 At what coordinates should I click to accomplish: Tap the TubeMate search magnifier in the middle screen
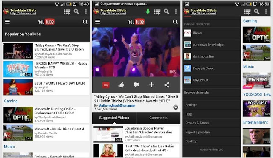click(x=167, y=11)
